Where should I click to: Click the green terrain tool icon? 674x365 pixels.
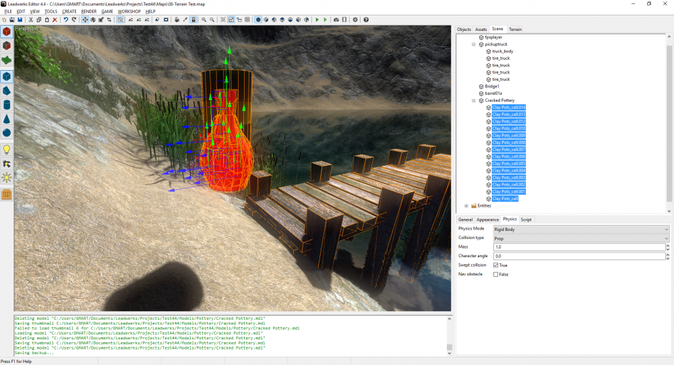[7, 59]
